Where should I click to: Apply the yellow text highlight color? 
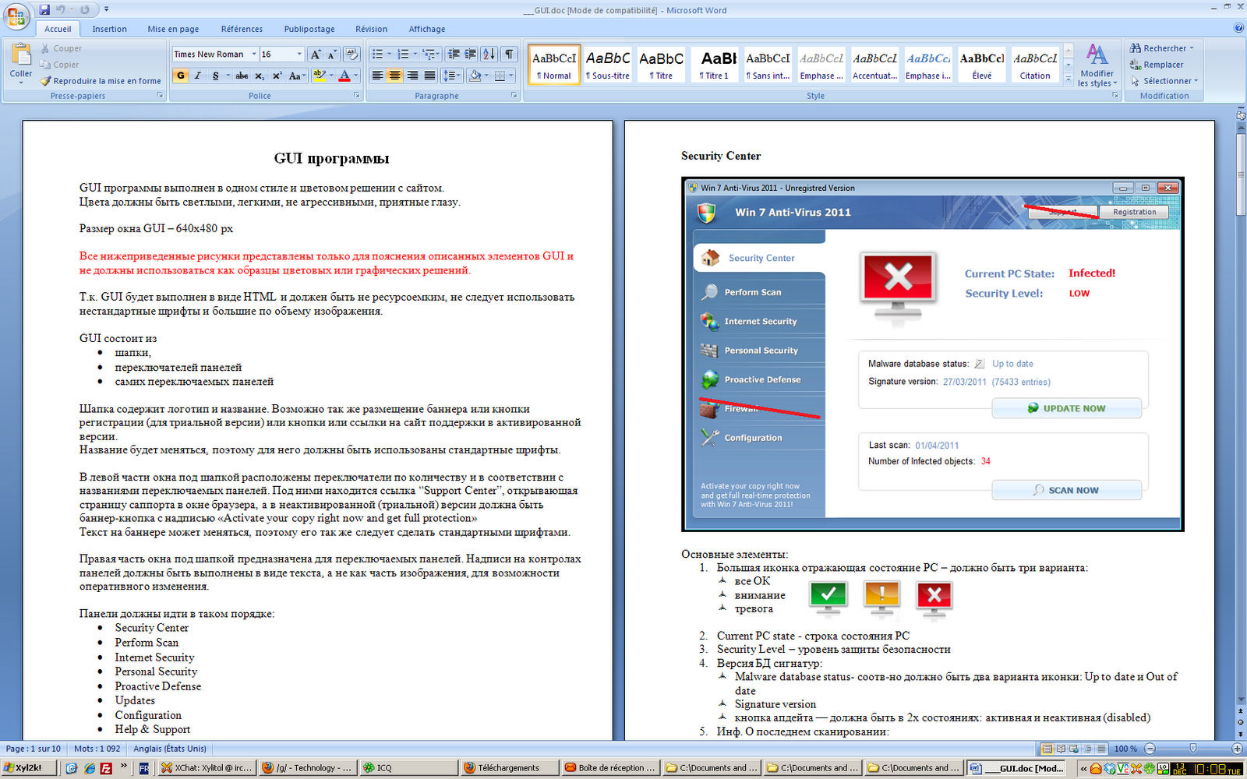tap(319, 76)
